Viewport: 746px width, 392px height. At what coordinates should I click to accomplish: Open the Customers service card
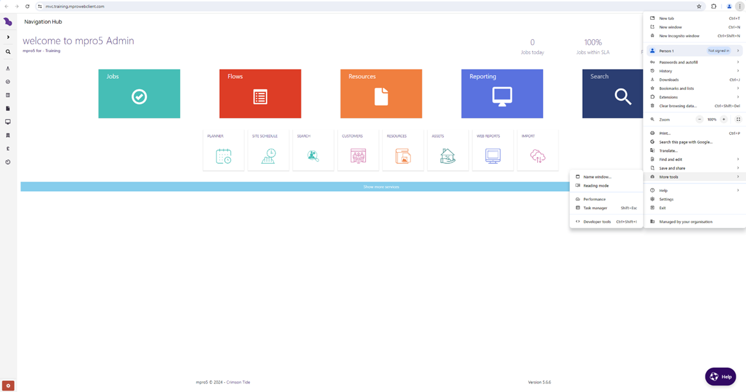(359, 149)
